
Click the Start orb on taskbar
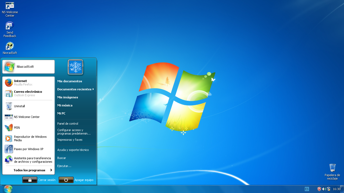(x=8, y=189)
